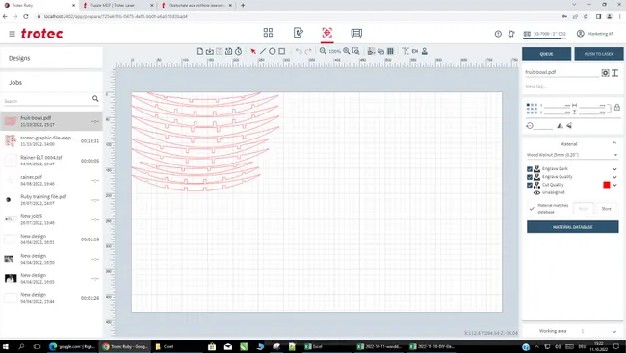
Task: Select the Prepare crosshair view
Action: pos(327,33)
